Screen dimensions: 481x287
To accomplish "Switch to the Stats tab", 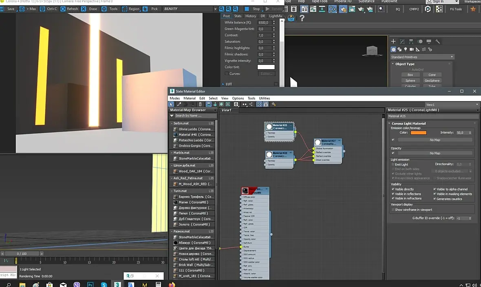I will (x=238, y=16).
